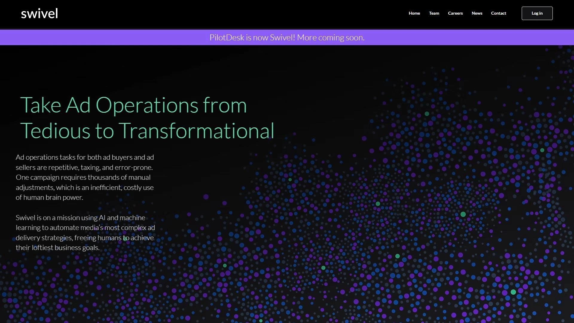Click the word "PilotDesk" in banner
574x323 pixels.
tap(227, 38)
